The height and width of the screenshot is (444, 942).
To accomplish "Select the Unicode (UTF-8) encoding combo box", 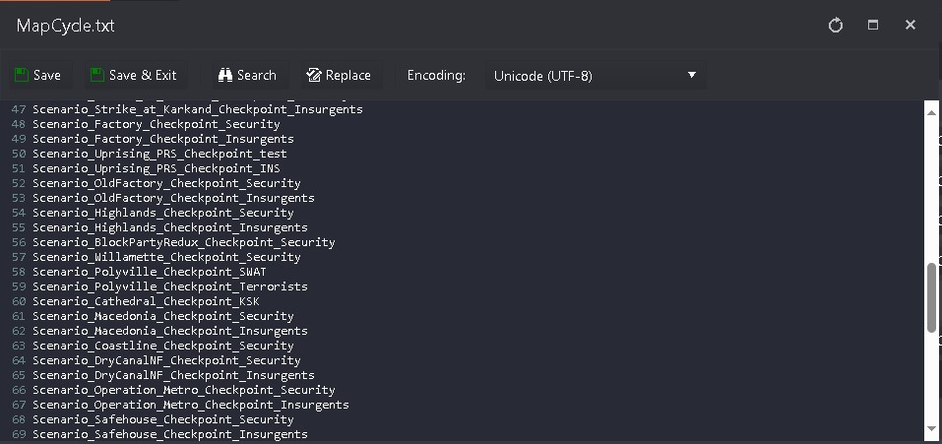I will click(596, 76).
